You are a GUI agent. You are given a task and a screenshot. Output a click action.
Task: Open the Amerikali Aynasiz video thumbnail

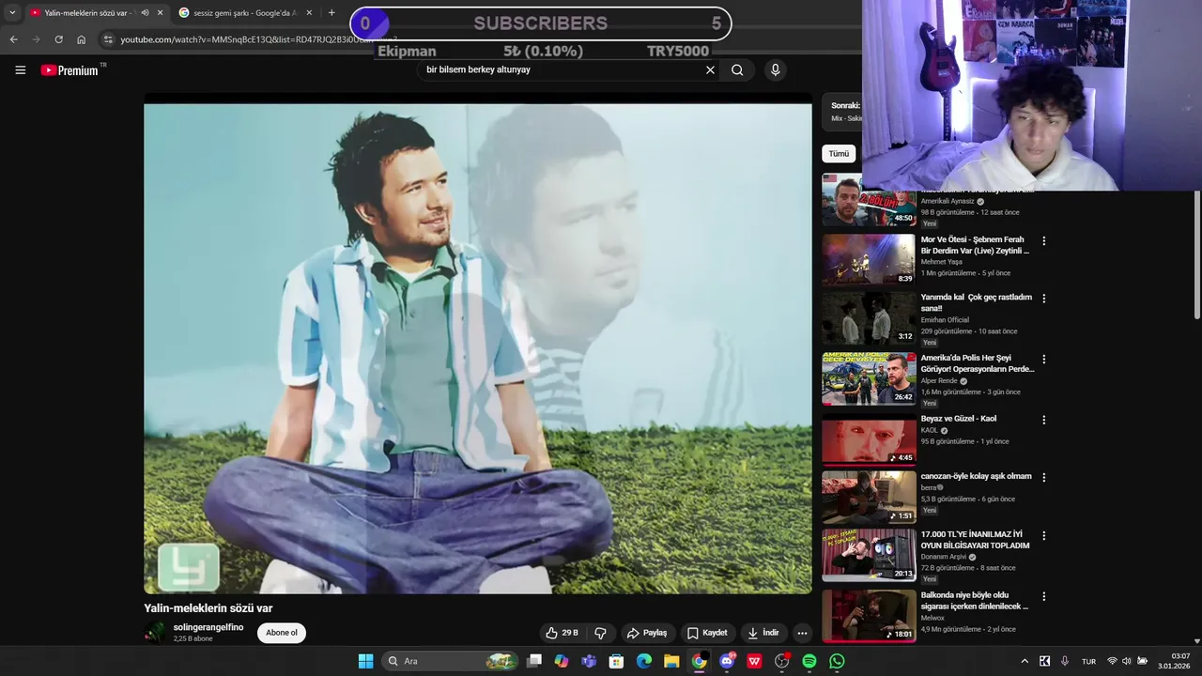[x=869, y=200]
